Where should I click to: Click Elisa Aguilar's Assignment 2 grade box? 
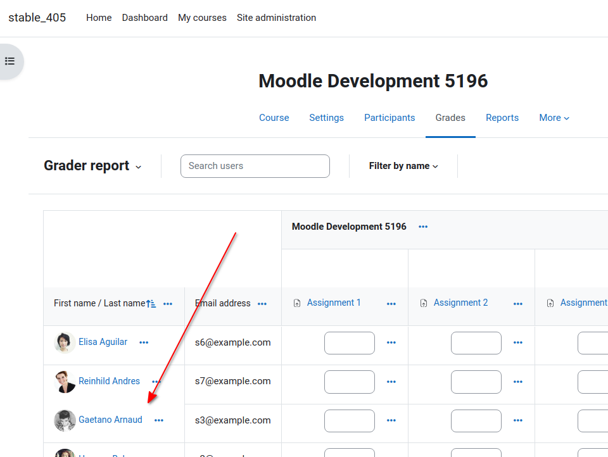pos(476,343)
